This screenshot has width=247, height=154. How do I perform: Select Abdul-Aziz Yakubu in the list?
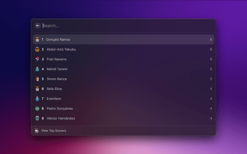tap(123, 49)
